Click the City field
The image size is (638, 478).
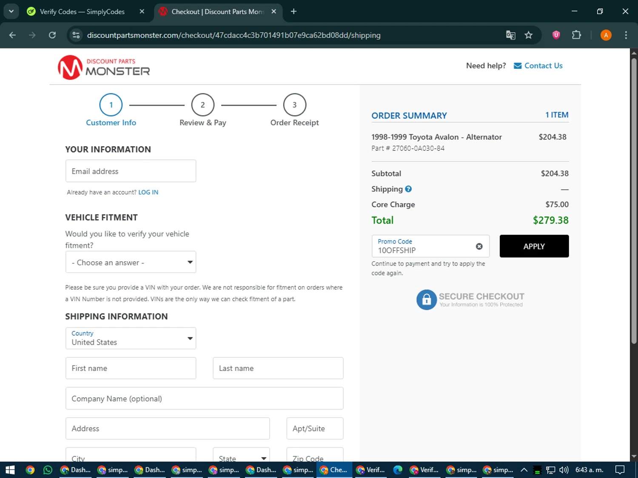coord(131,455)
